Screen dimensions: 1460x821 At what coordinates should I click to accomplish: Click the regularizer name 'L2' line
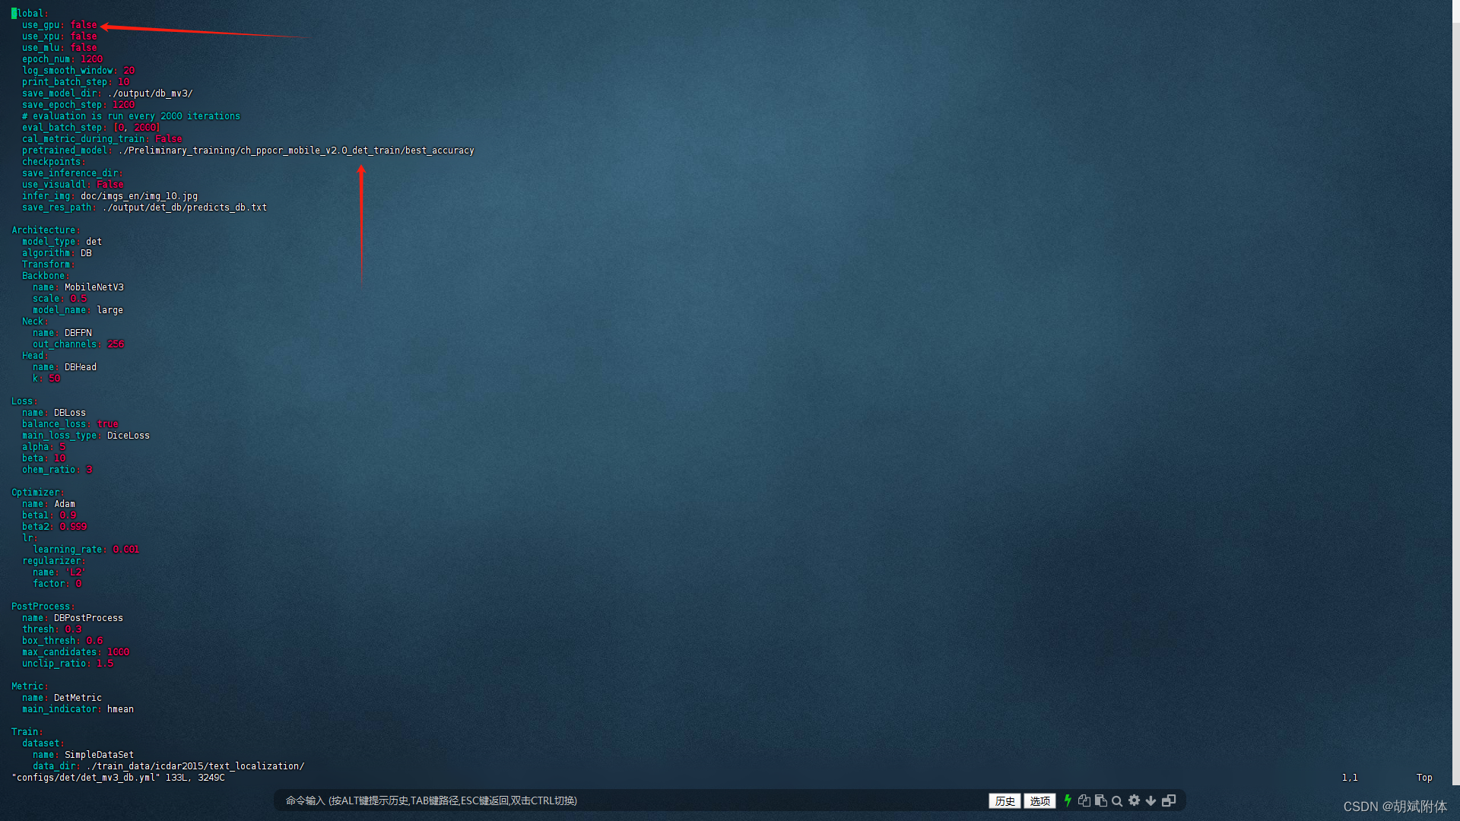[x=59, y=572]
